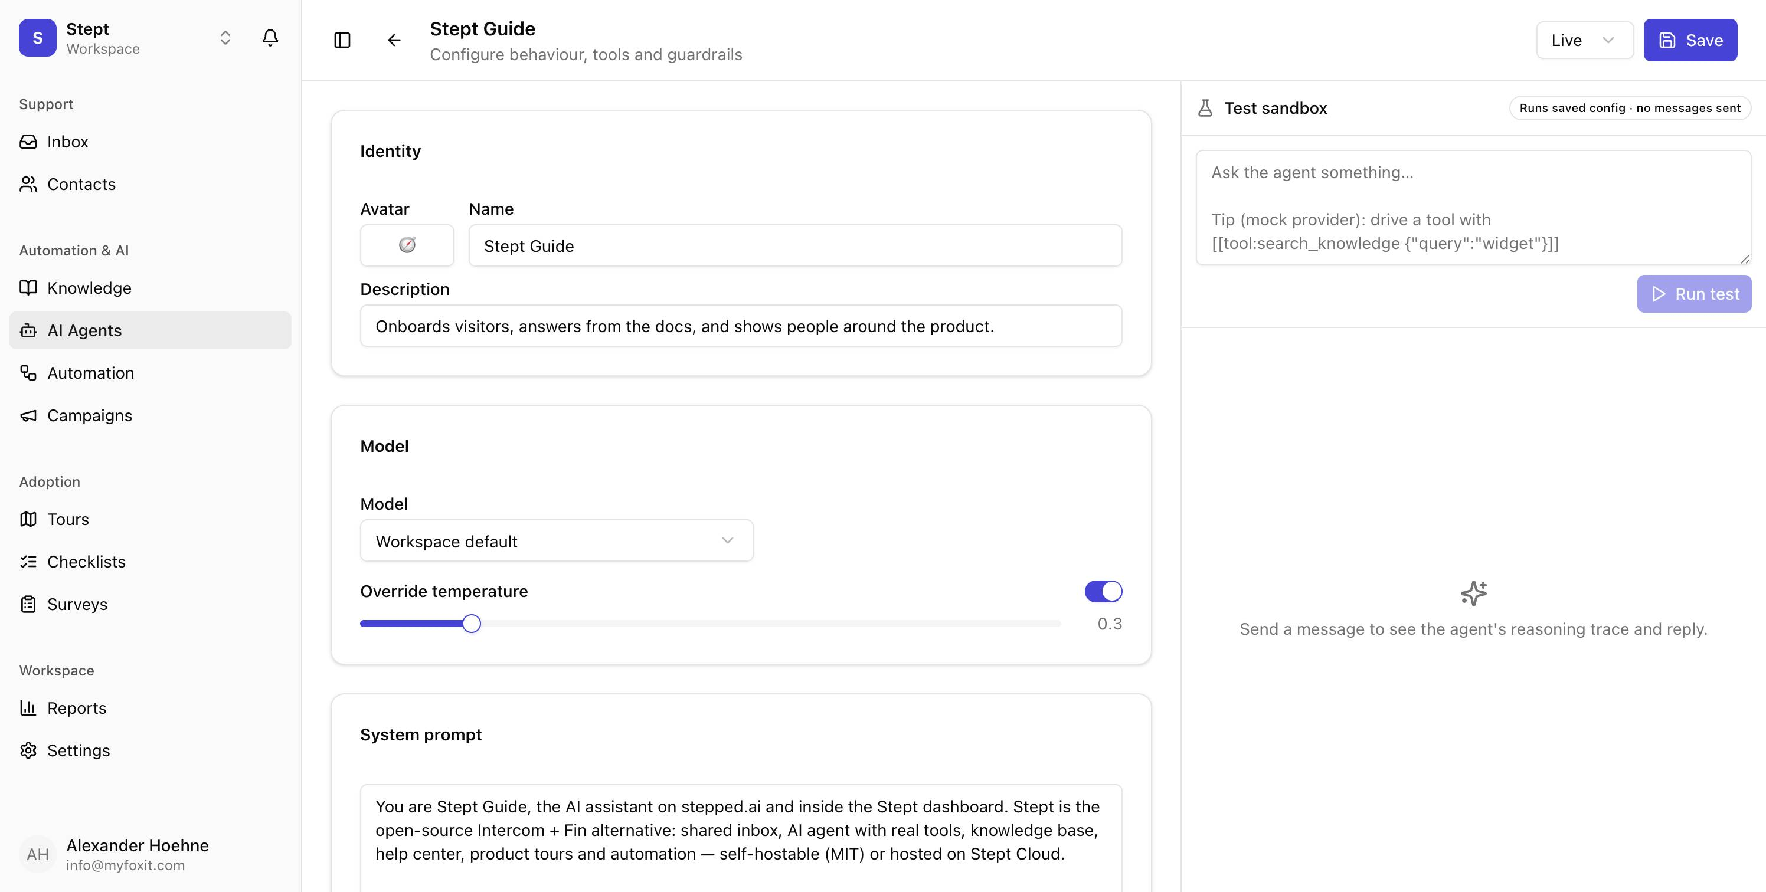
Task: Open the Live status dropdown
Action: coord(1584,41)
